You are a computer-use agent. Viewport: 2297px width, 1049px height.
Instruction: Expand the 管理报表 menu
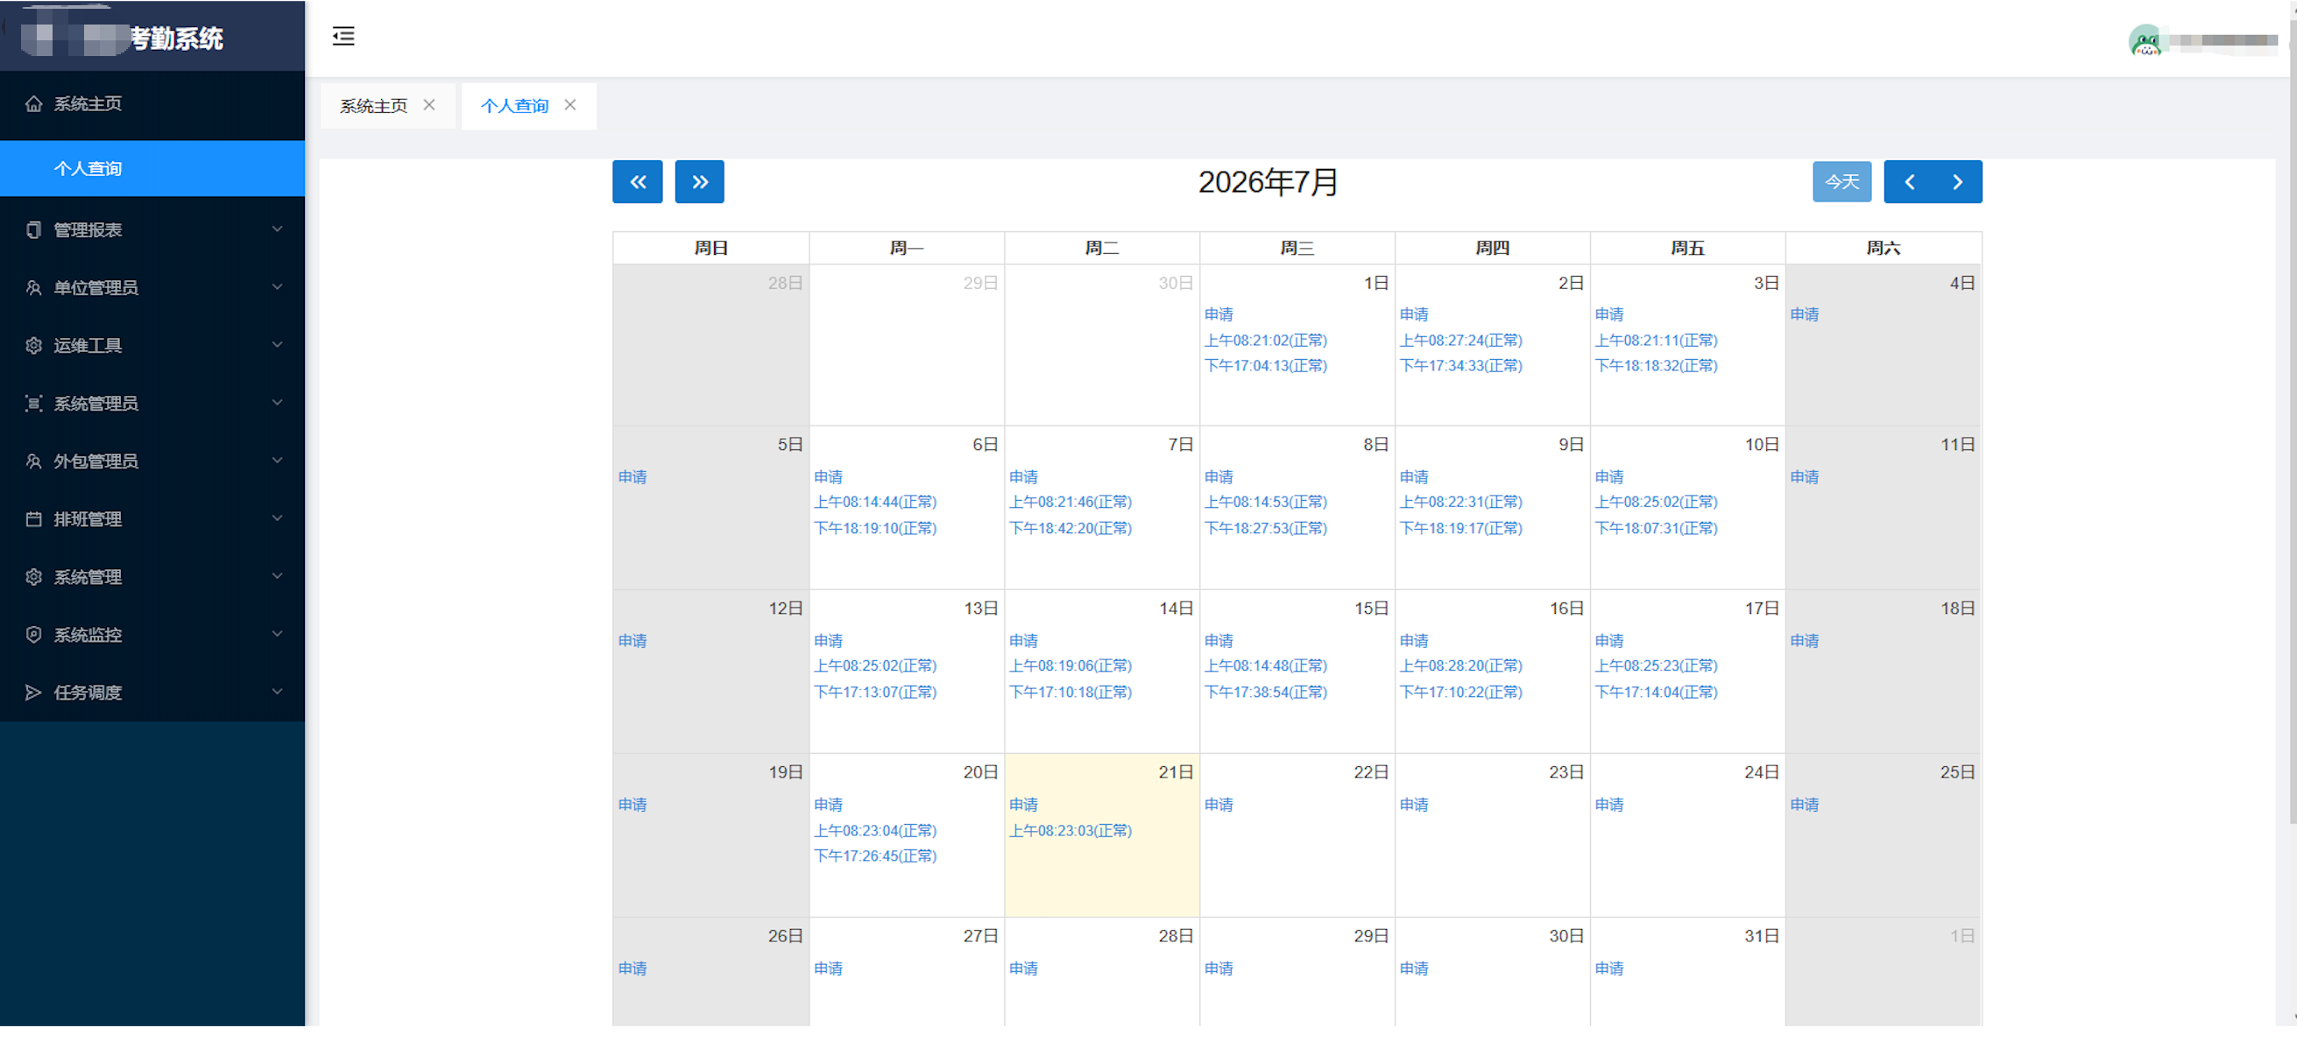point(152,230)
